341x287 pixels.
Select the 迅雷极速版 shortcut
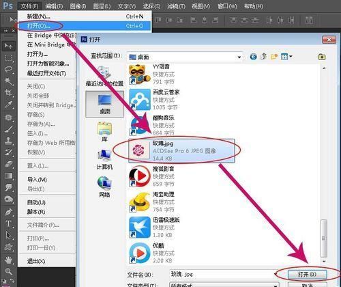pyautogui.click(x=155, y=227)
